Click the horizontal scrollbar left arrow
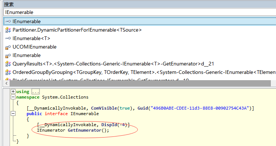The height and width of the screenshot is (146, 276). coord(7,83)
